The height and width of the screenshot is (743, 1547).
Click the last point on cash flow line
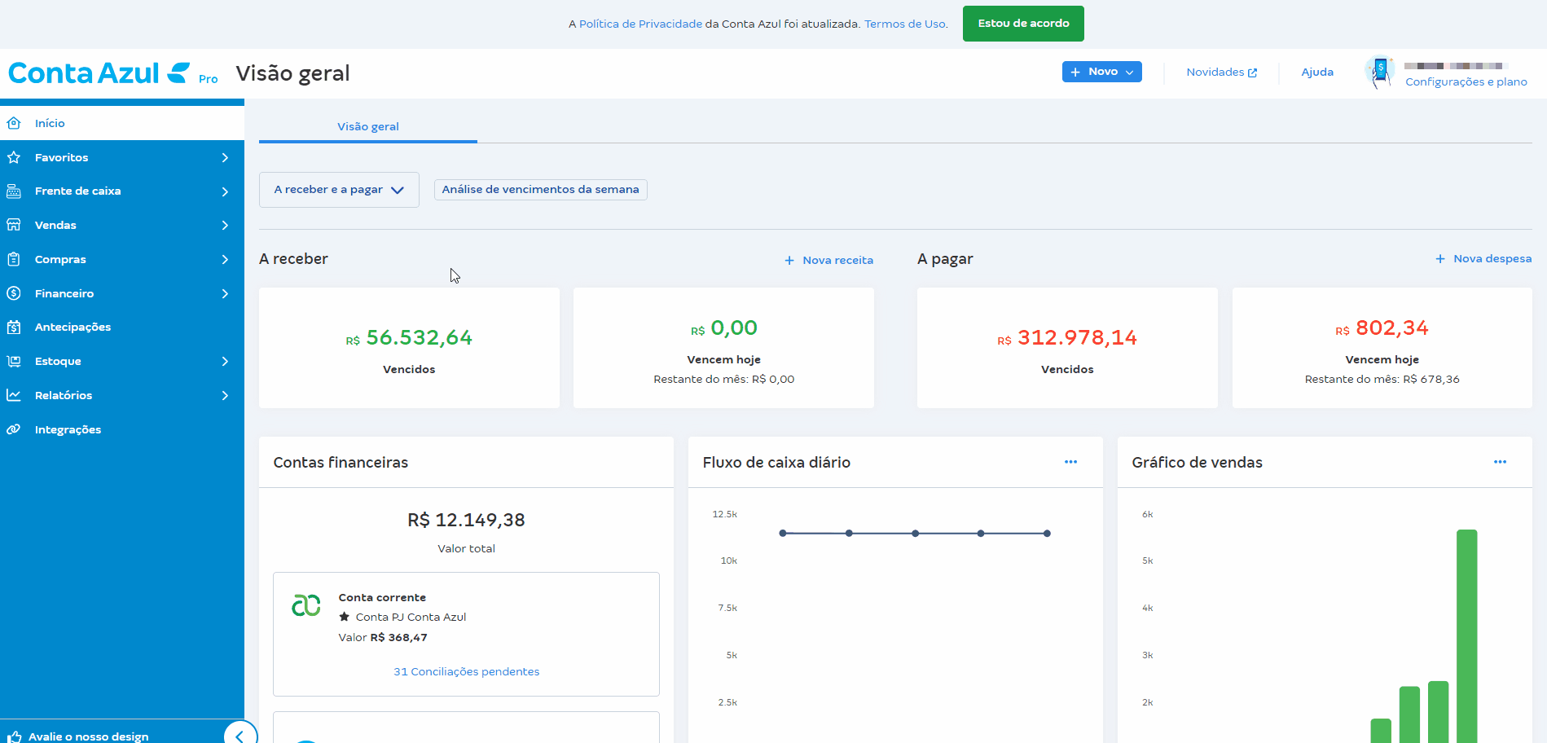pos(1047,534)
